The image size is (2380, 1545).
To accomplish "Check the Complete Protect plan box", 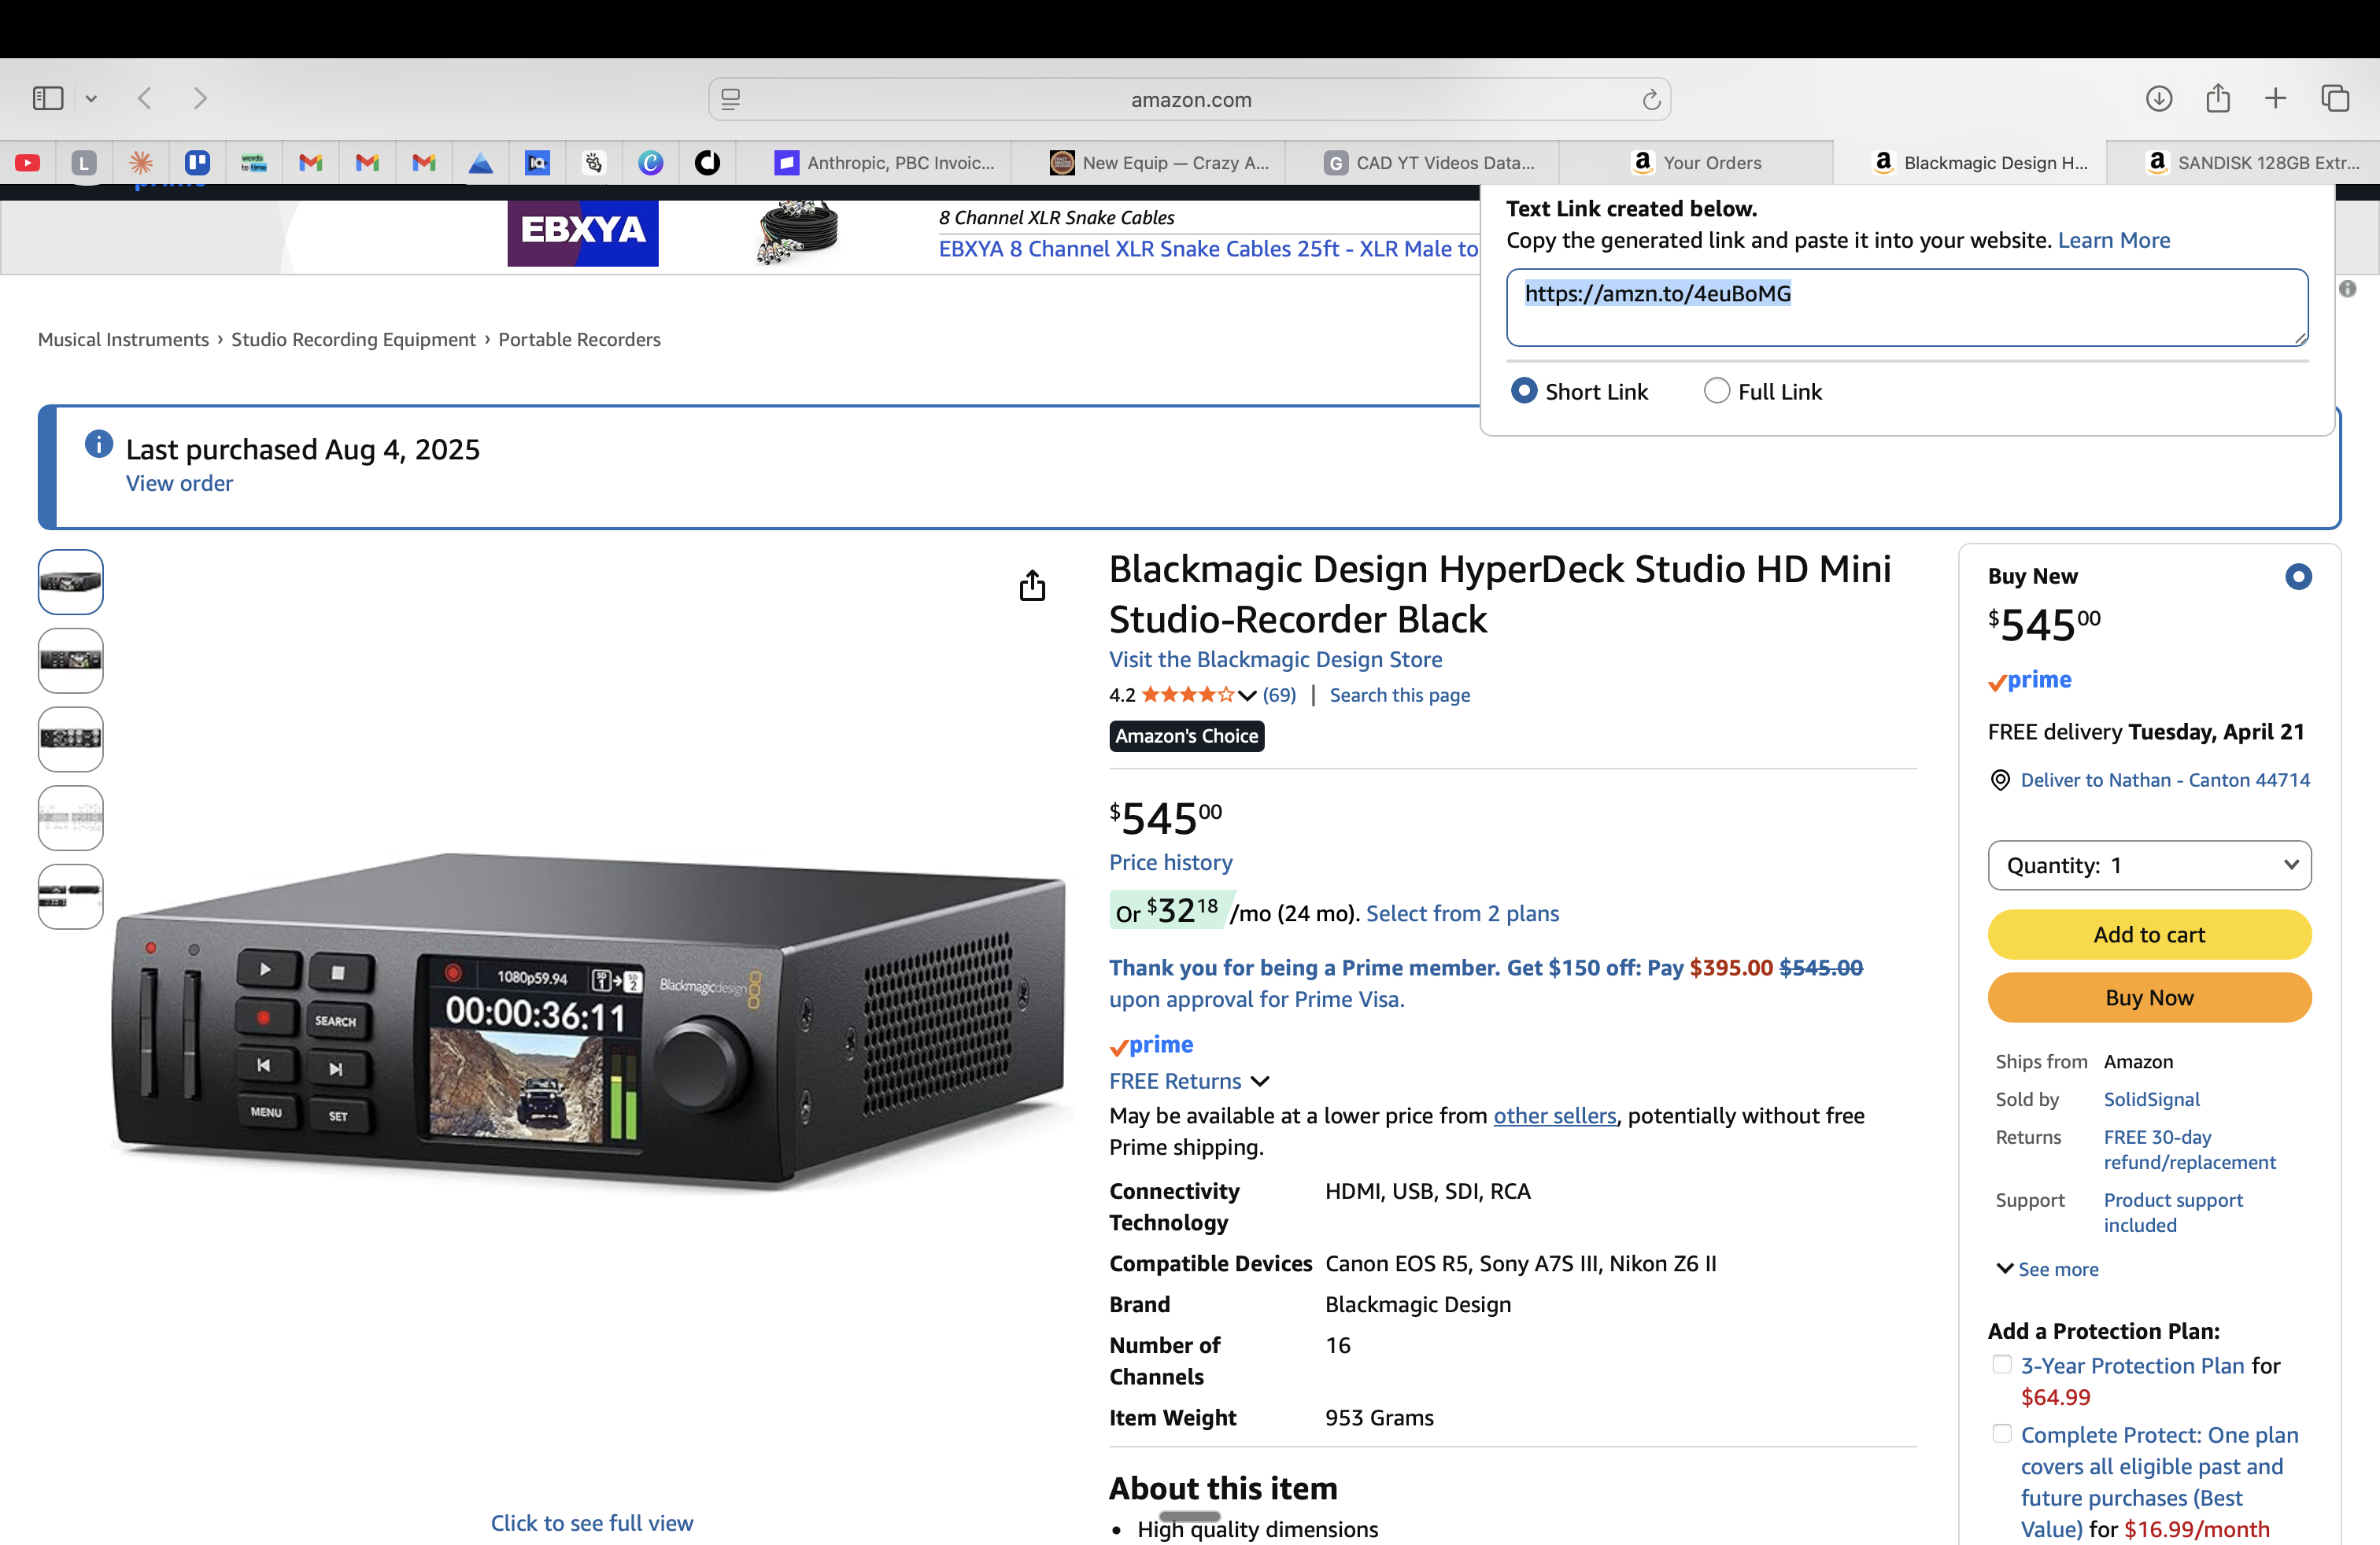I will [2001, 1434].
